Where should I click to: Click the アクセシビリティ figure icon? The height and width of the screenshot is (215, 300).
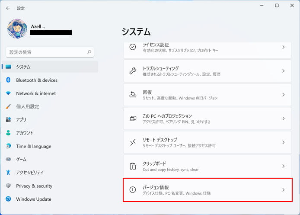(x=8, y=172)
